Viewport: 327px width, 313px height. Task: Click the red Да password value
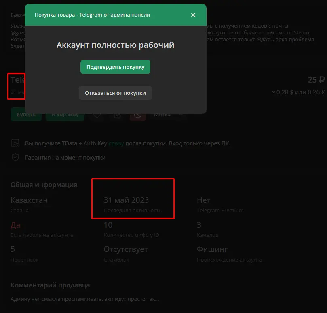pyautogui.click(x=16, y=225)
